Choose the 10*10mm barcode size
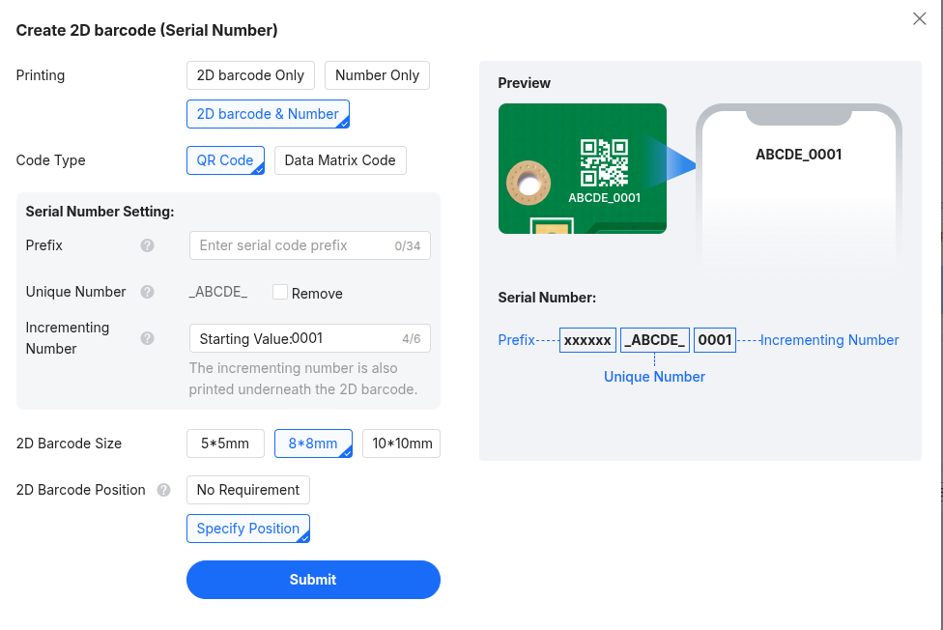This screenshot has height=630, width=943. (x=401, y=444)
